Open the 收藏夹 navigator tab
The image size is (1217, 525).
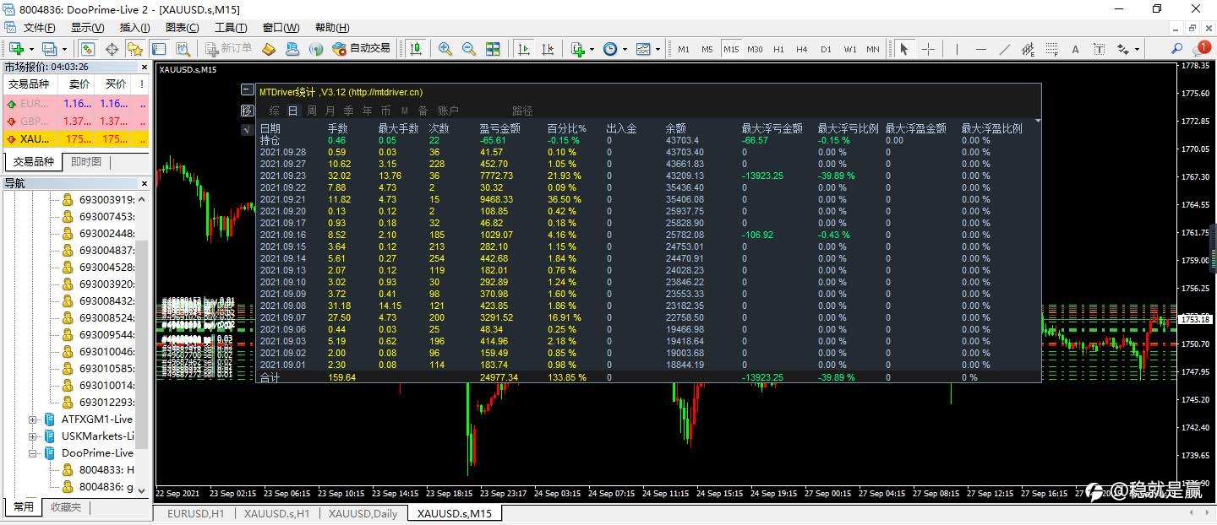pyautogui.click(x=66, y=507)
